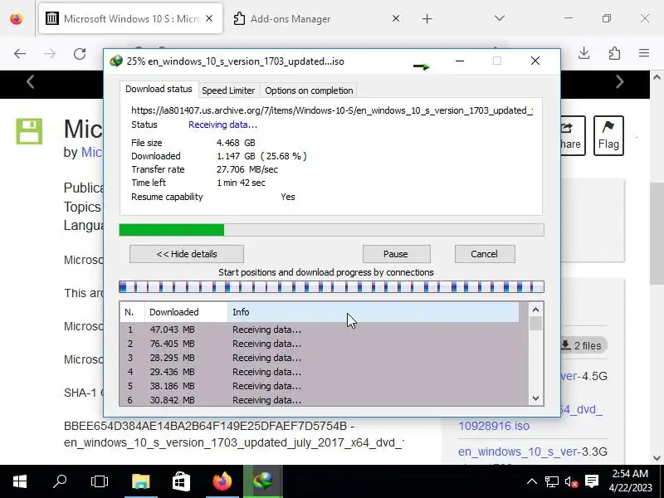
Task: Reload the current page in Firefox
Action: (x=80, y=53)
